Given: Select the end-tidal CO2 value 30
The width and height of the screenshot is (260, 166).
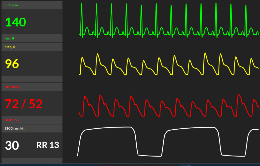Looking at the screenshot, I should (12, 146).
